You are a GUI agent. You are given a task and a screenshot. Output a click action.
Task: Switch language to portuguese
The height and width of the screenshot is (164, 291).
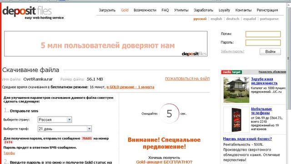pyautogui.click(x=269, y=19)
